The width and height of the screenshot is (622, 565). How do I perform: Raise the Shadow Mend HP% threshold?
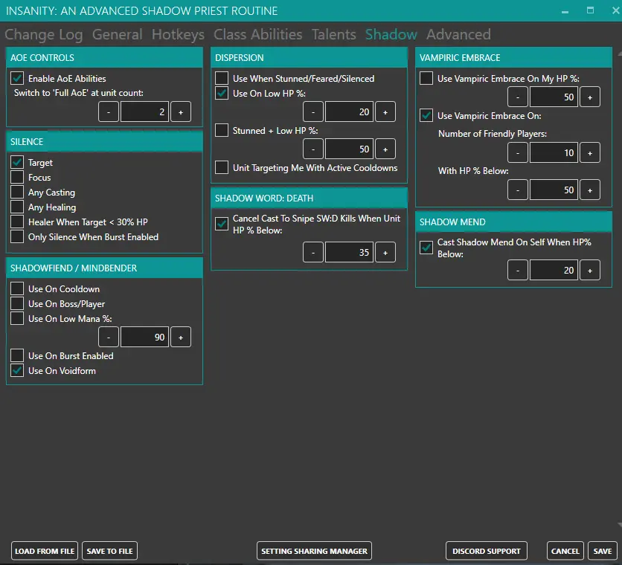pos(590,270)
